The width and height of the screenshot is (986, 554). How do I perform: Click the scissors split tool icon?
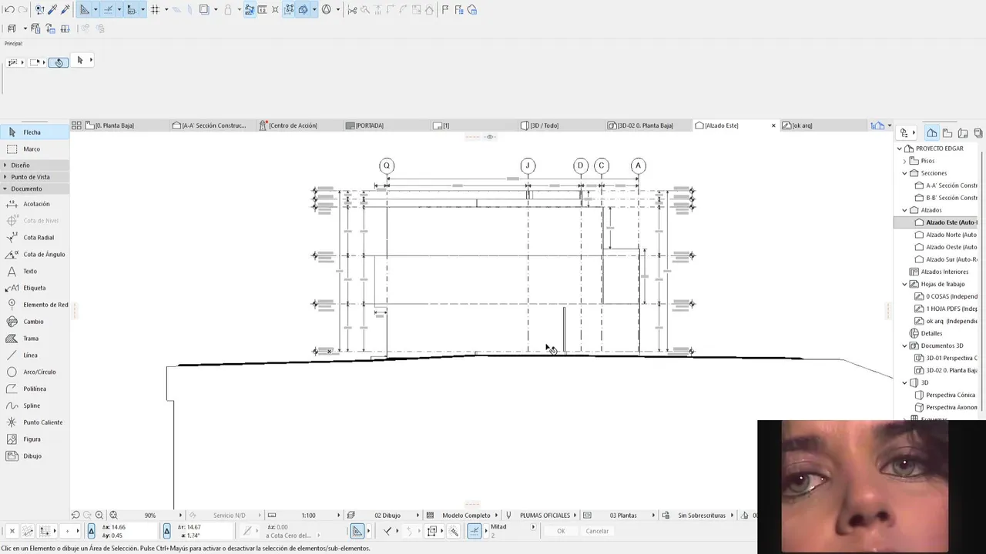point(352,10)
